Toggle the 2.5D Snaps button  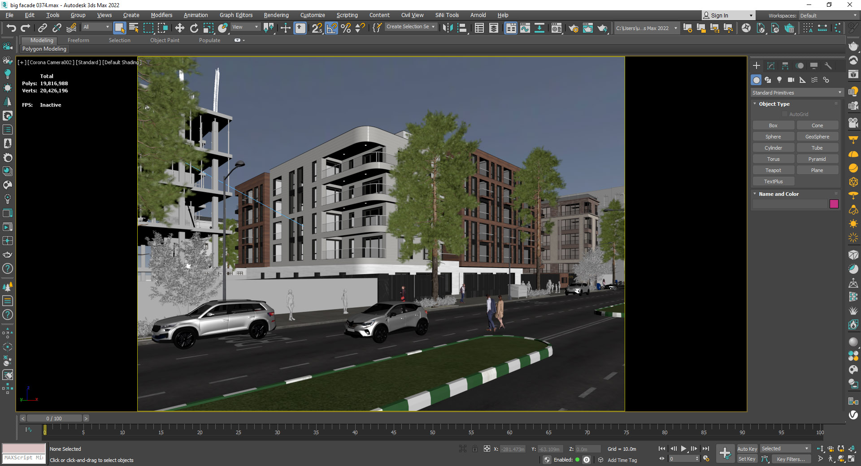pos(317,28)
